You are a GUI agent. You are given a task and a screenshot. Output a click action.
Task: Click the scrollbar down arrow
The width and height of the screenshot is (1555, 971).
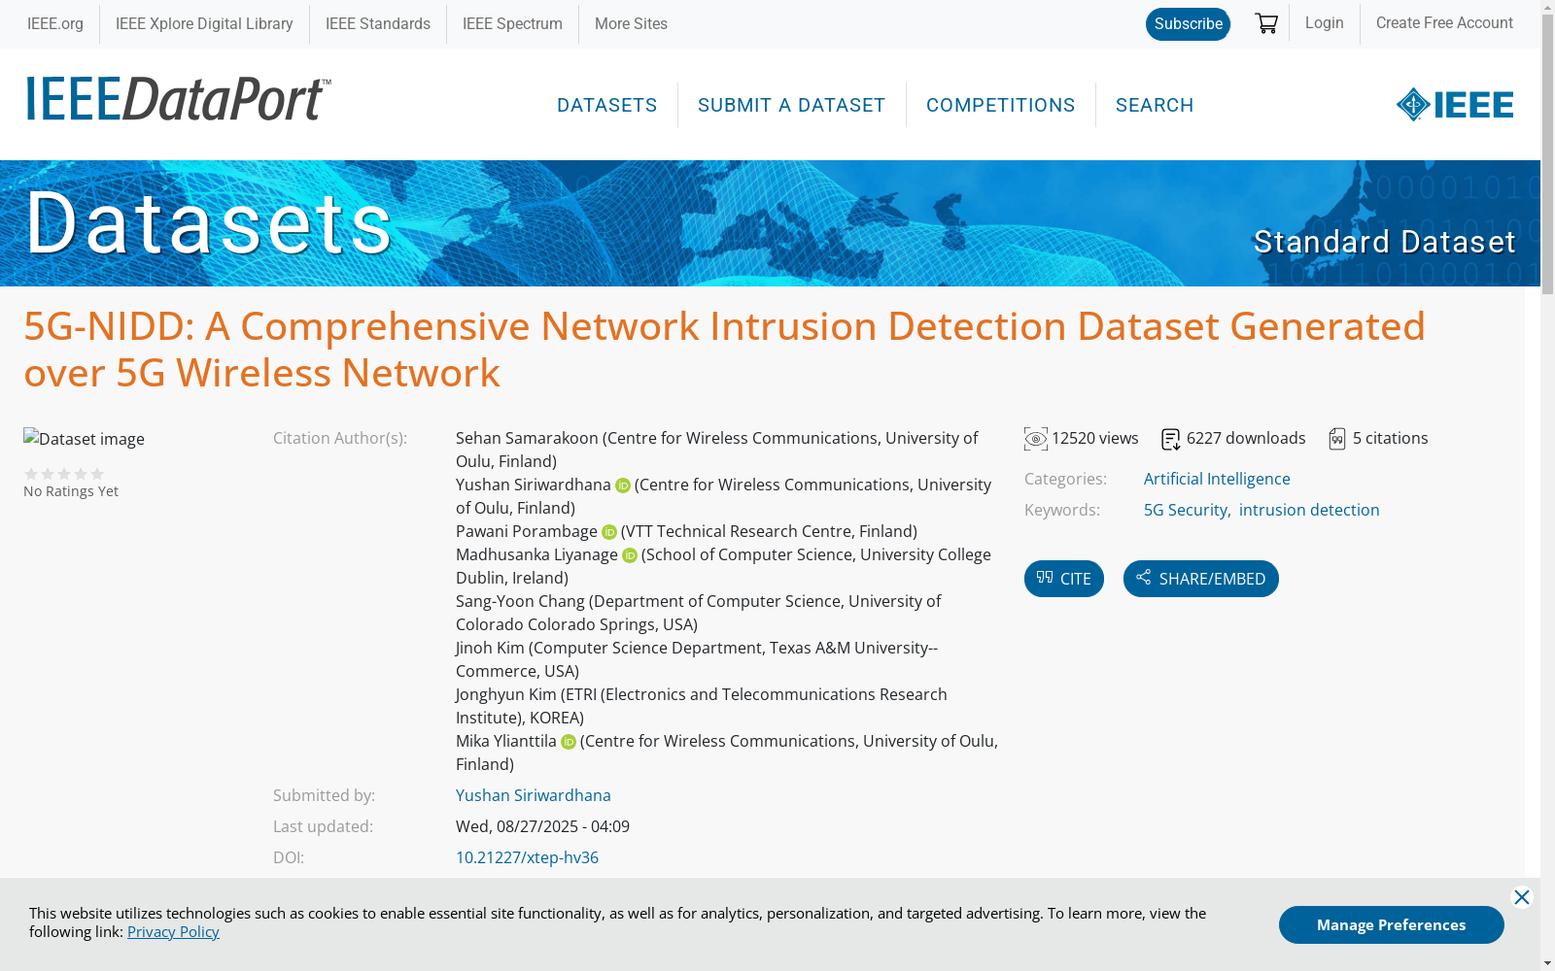click(1547, 963)
